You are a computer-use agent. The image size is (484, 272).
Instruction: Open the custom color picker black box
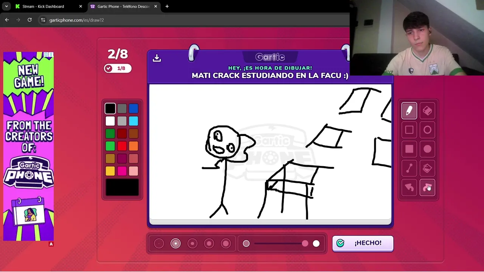pos(122,187)
